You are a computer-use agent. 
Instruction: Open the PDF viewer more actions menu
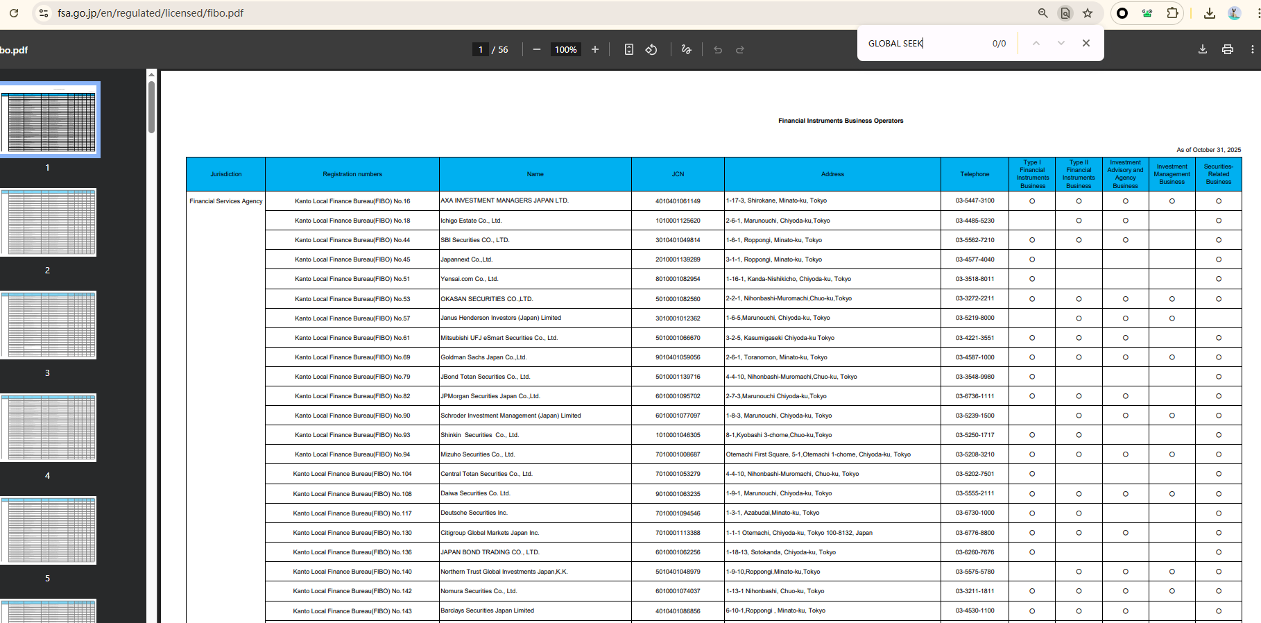[x=1252, y=49]
